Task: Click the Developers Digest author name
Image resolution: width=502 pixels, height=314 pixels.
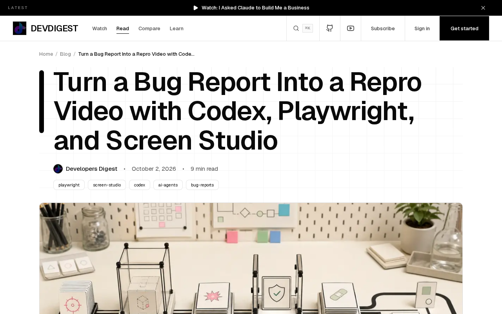Action: point(91,169)
